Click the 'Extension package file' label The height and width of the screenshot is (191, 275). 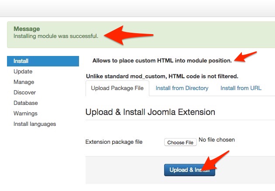click(114, 142)
